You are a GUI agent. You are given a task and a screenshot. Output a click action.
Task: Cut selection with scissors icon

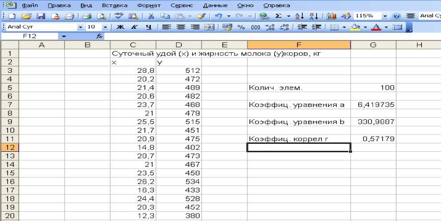151,16
